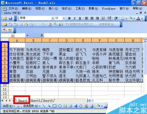Click the Font Color A icon

[138, 18]
